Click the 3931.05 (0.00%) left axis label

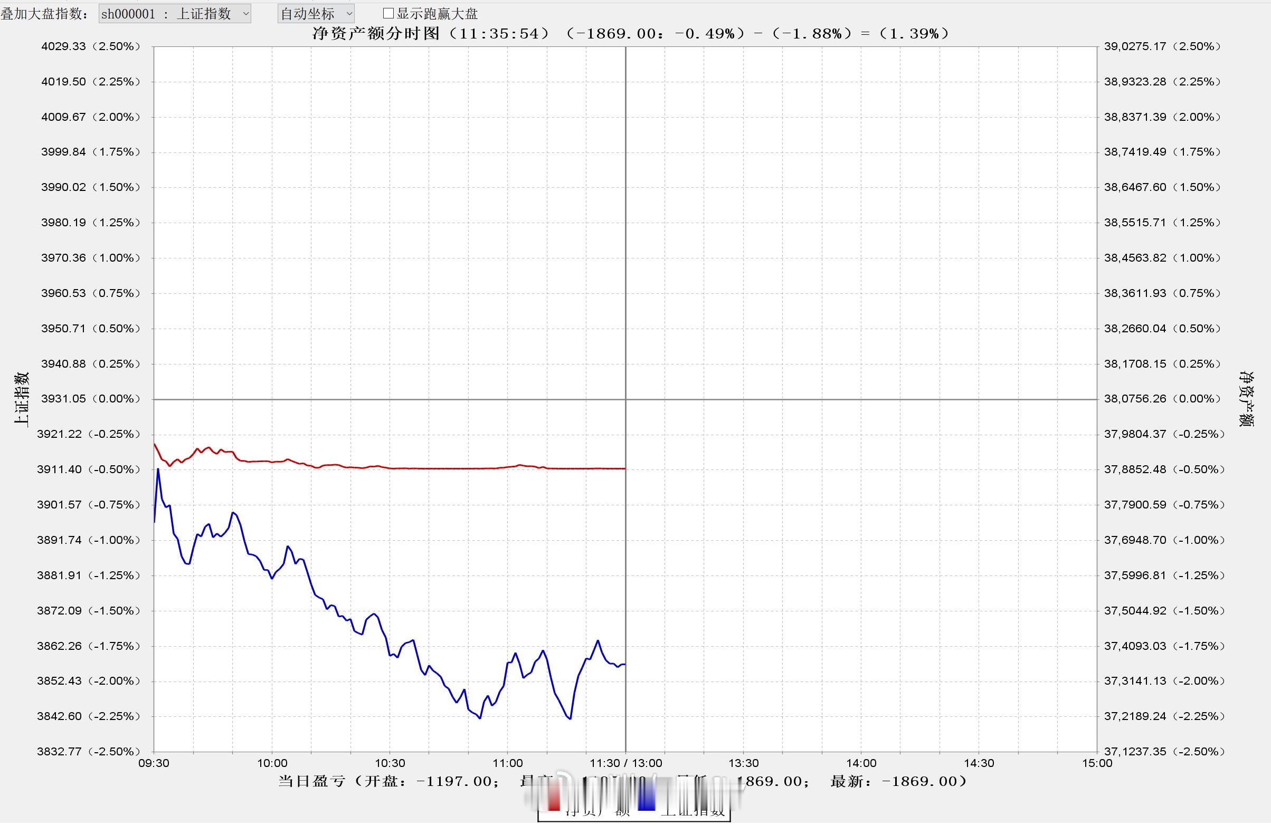click(90, 399)
